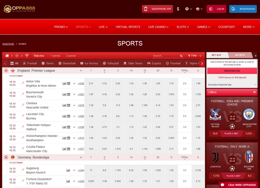The image size is (260, 188).
Task: Expand the Live menu
Action: pos(103,27)
